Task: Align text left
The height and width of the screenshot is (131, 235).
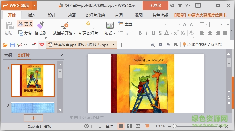Action: (202, 33)
